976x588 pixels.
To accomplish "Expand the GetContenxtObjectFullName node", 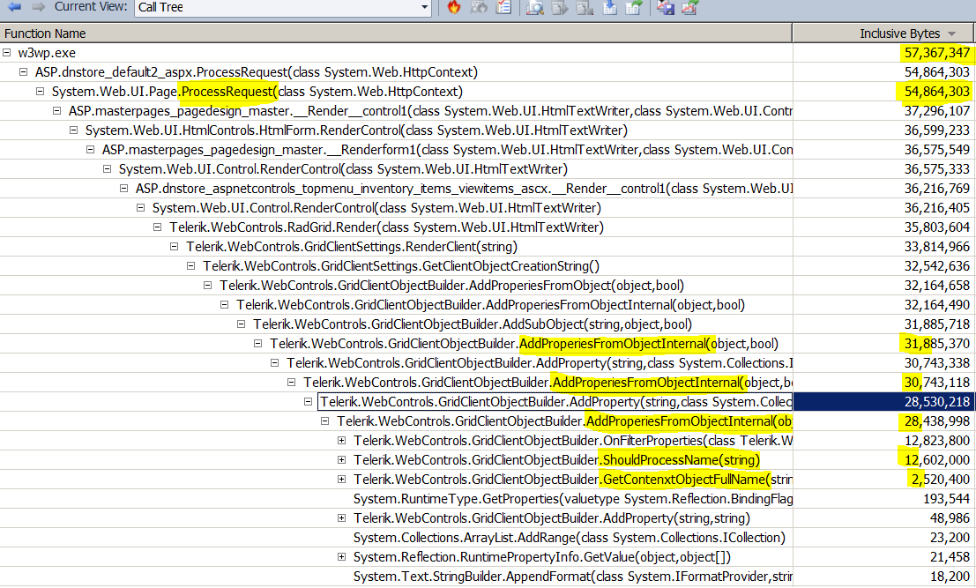I will click(342, 479).
